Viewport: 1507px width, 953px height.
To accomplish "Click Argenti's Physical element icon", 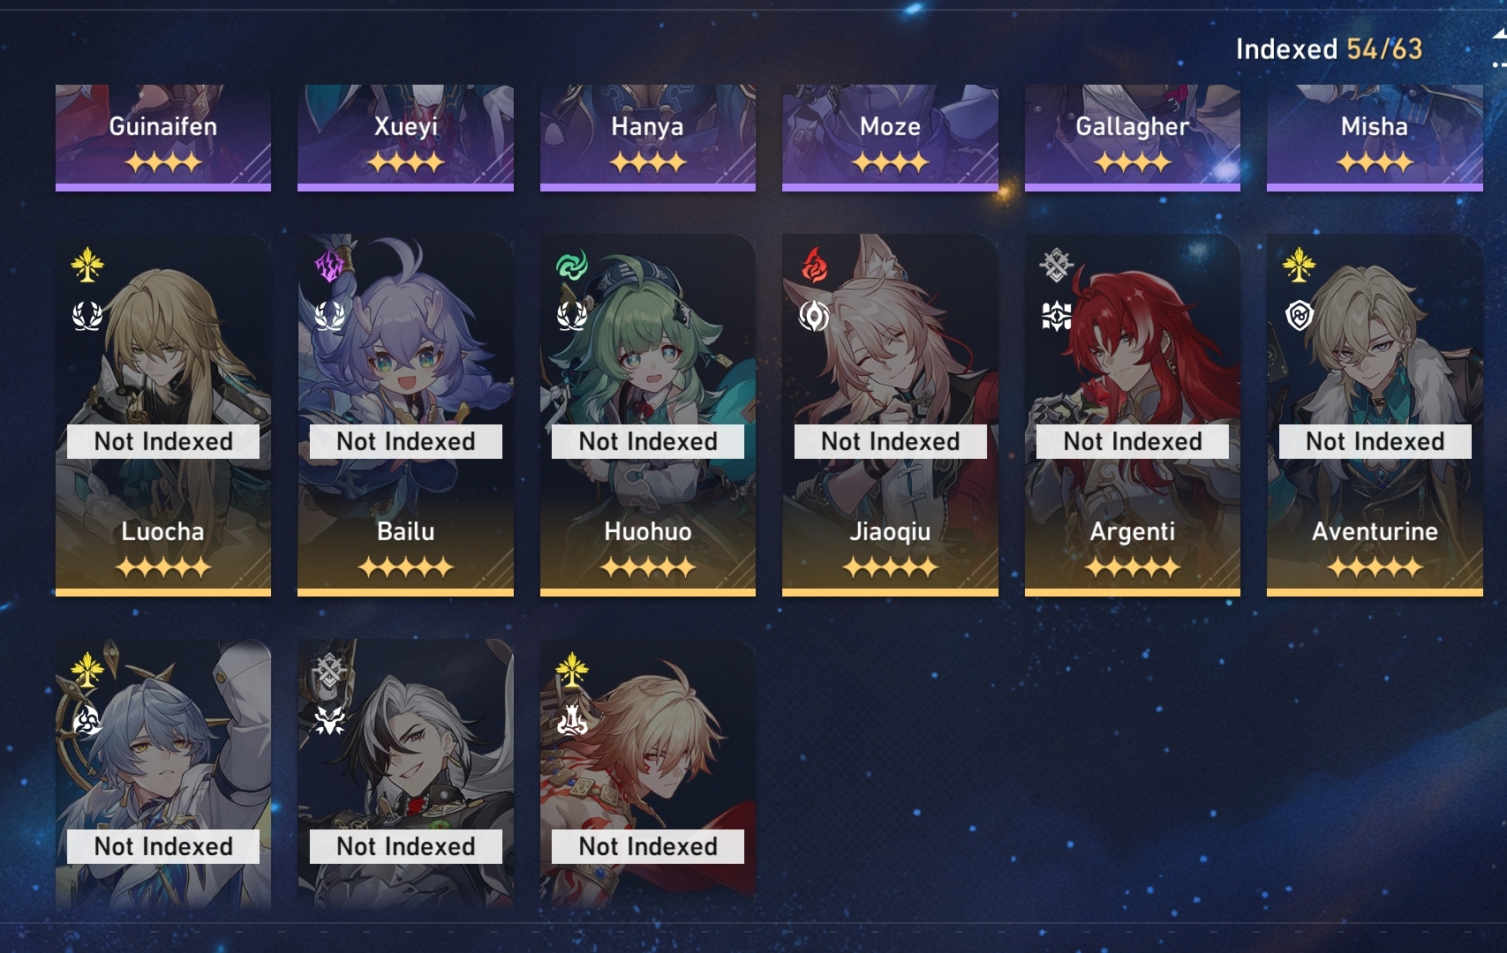I will [1056, 265].
